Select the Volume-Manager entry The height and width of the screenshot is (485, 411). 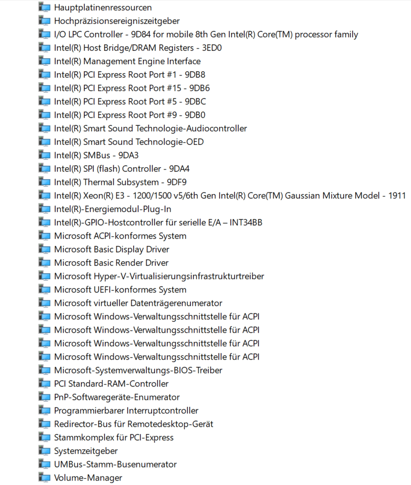[x=88, y=478]
